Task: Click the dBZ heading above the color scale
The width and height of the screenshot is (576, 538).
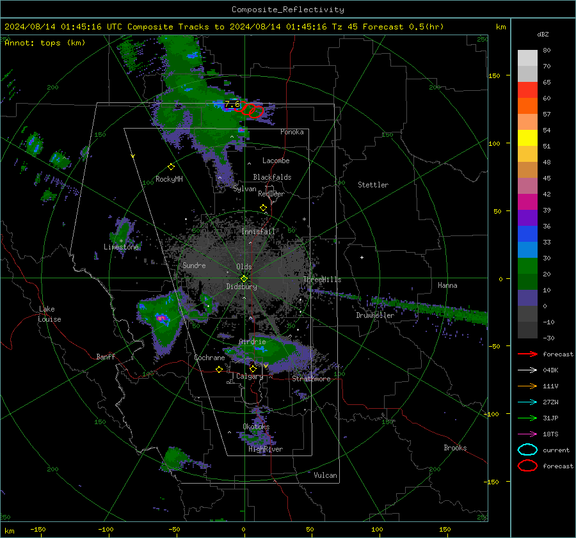Action: point(543,34)
